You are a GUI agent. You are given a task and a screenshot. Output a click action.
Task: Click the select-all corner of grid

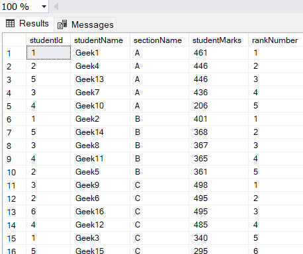tap(15, 40)
